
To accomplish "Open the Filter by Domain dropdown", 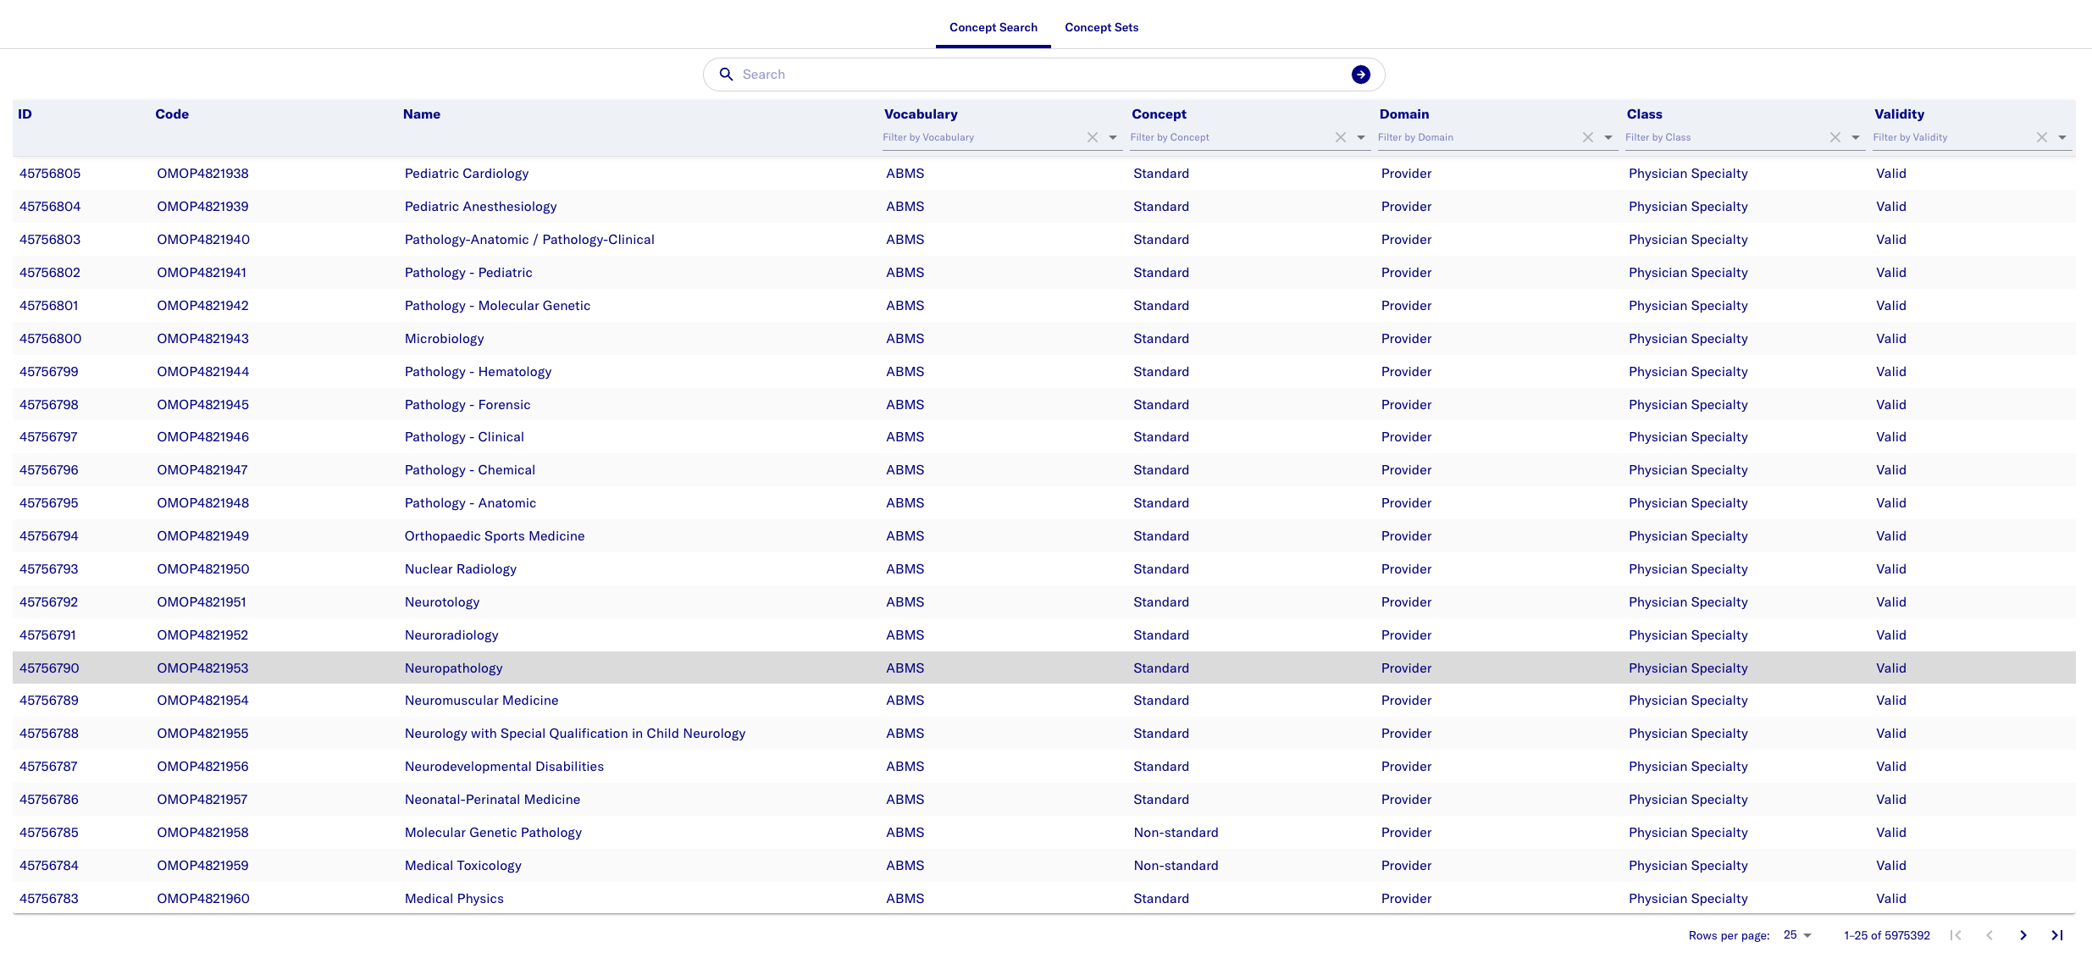I will coord(1608,137).
